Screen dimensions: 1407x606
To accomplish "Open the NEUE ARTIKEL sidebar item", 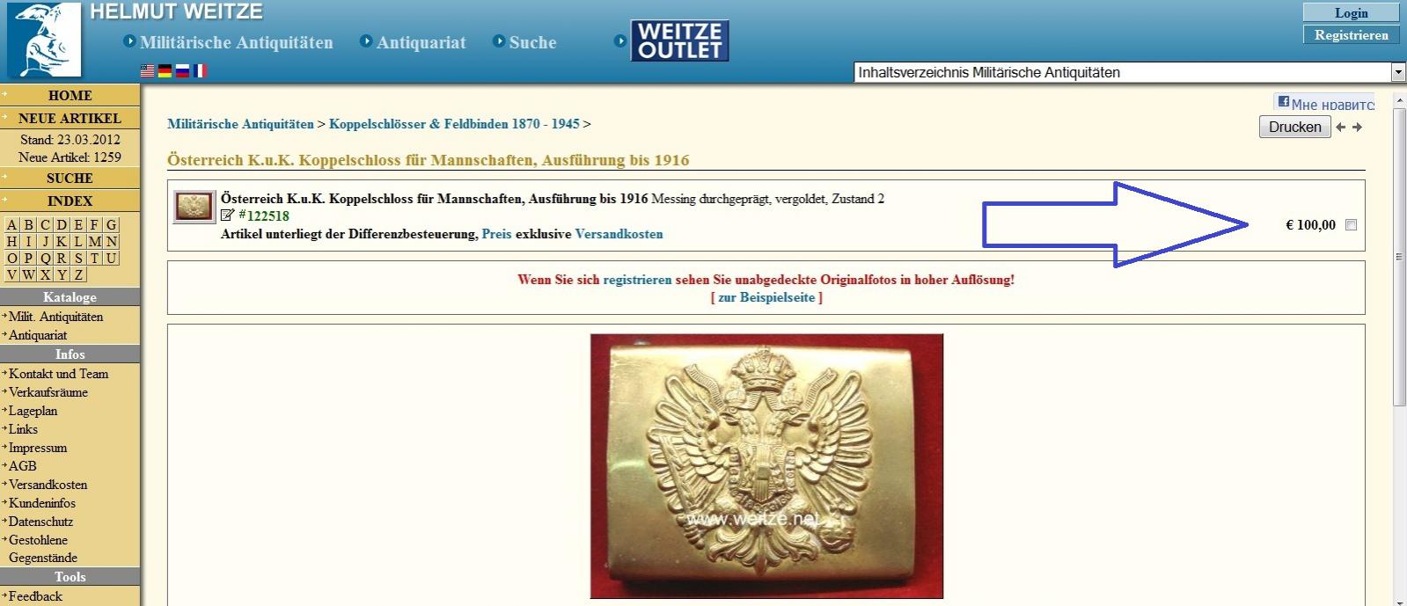I will [70, 118].
